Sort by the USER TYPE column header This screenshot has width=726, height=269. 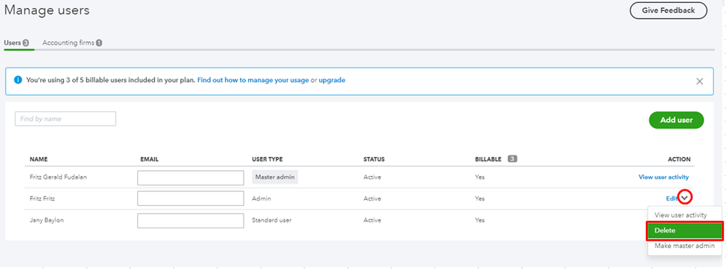(x=267, y=159)
